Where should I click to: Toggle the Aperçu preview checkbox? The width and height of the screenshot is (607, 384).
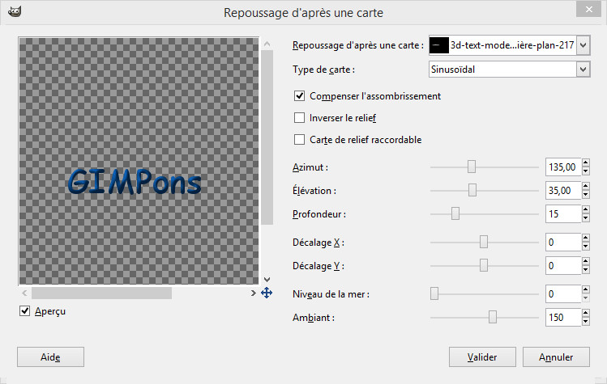tap(25, 311)
